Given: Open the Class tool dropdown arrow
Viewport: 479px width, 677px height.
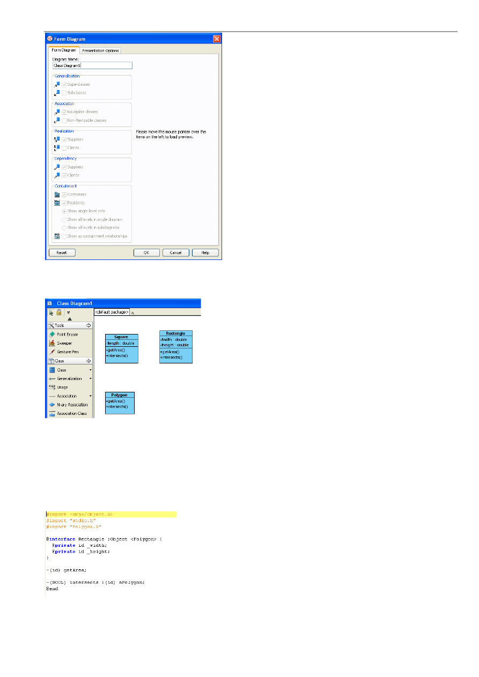Looking at the screenshot, I should [x=90, y=370].
